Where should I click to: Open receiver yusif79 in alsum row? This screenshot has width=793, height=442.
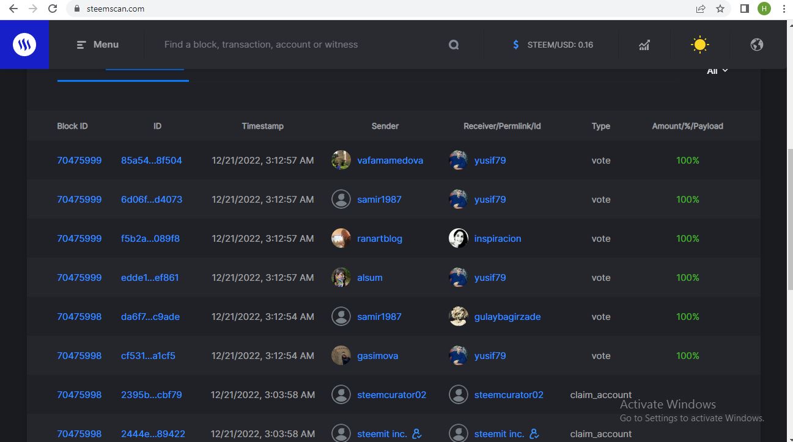click(490, 278)
